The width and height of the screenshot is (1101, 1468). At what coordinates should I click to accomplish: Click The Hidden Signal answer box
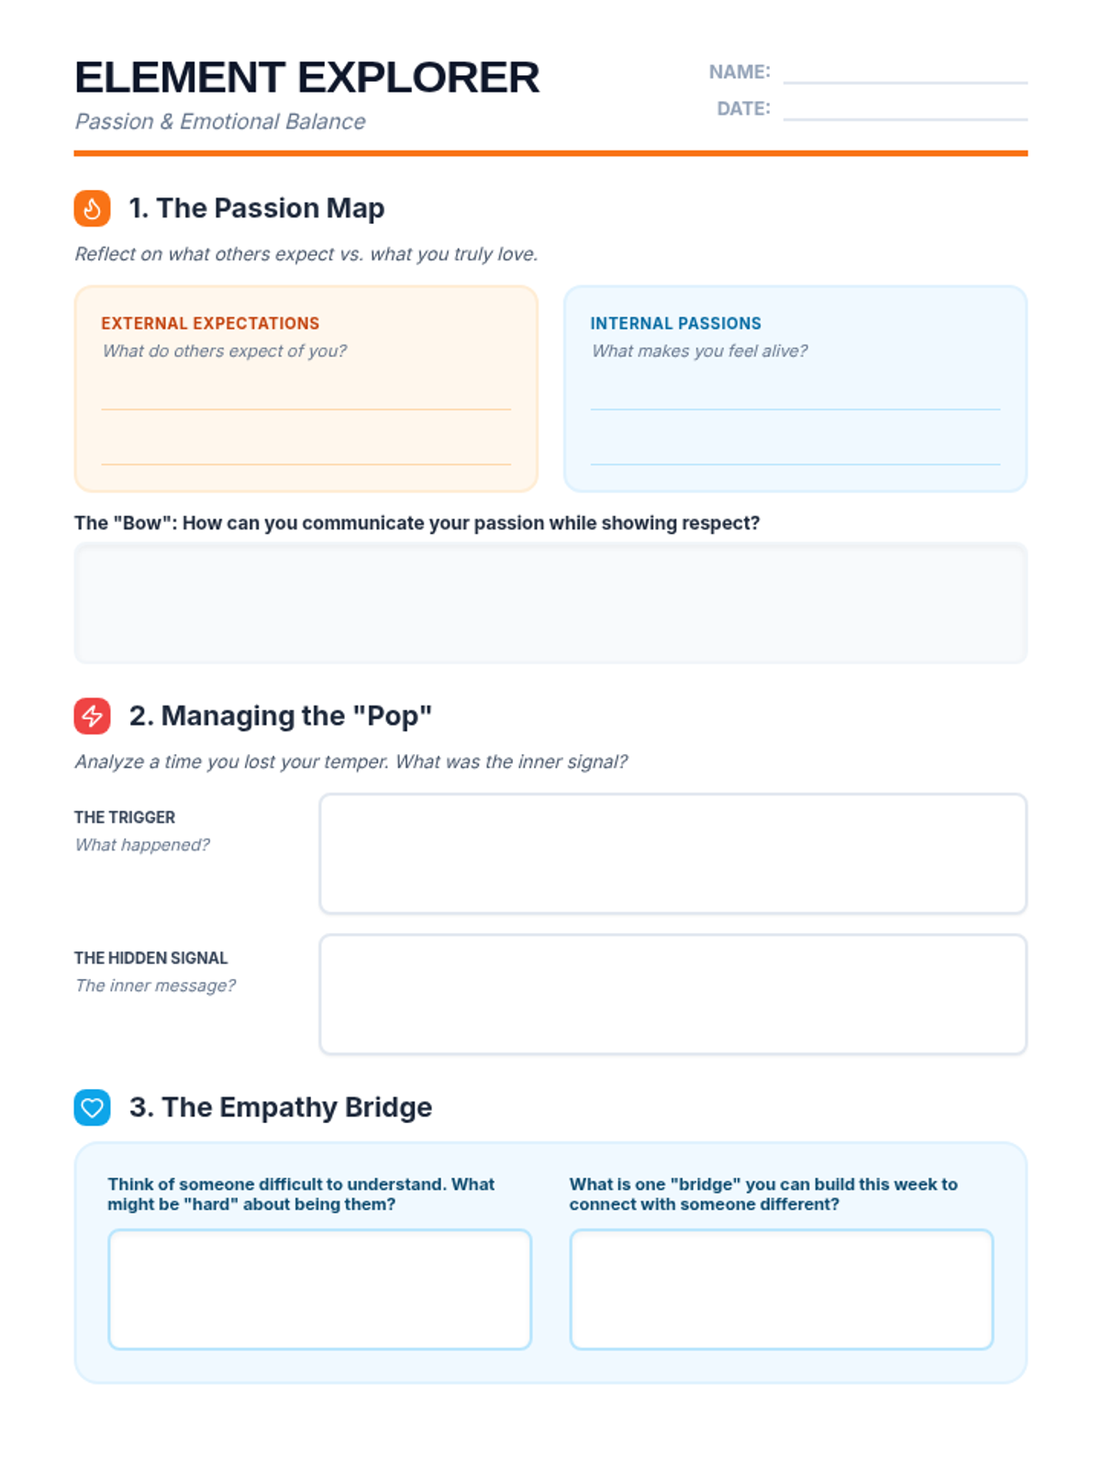click(673, 995)
